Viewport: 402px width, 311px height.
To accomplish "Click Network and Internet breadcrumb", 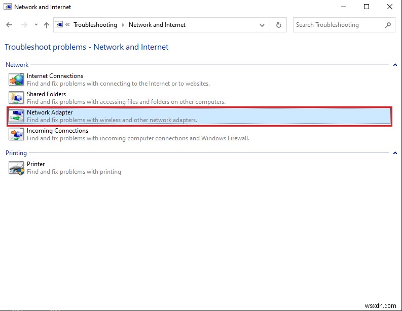I will (157, 25).
